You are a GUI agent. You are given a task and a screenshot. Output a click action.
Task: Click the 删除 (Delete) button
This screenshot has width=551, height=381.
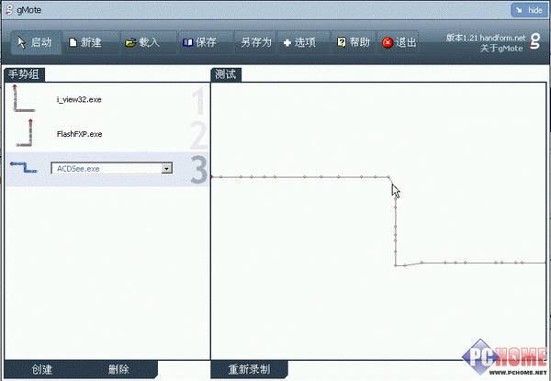[x=118, y=369]
